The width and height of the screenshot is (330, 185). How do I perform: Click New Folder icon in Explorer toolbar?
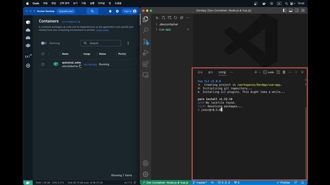(170, 18)
